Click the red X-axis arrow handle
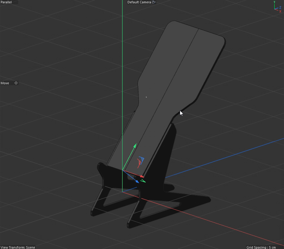This screenshot has width=284, height=249. [x=142, y=176]
